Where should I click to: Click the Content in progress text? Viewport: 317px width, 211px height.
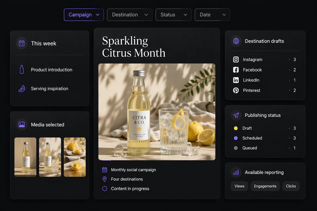coord(130,189)
